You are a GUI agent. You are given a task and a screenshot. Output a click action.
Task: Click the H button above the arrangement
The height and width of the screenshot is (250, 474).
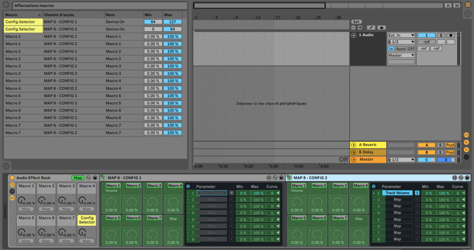click(x=448, y=6)
